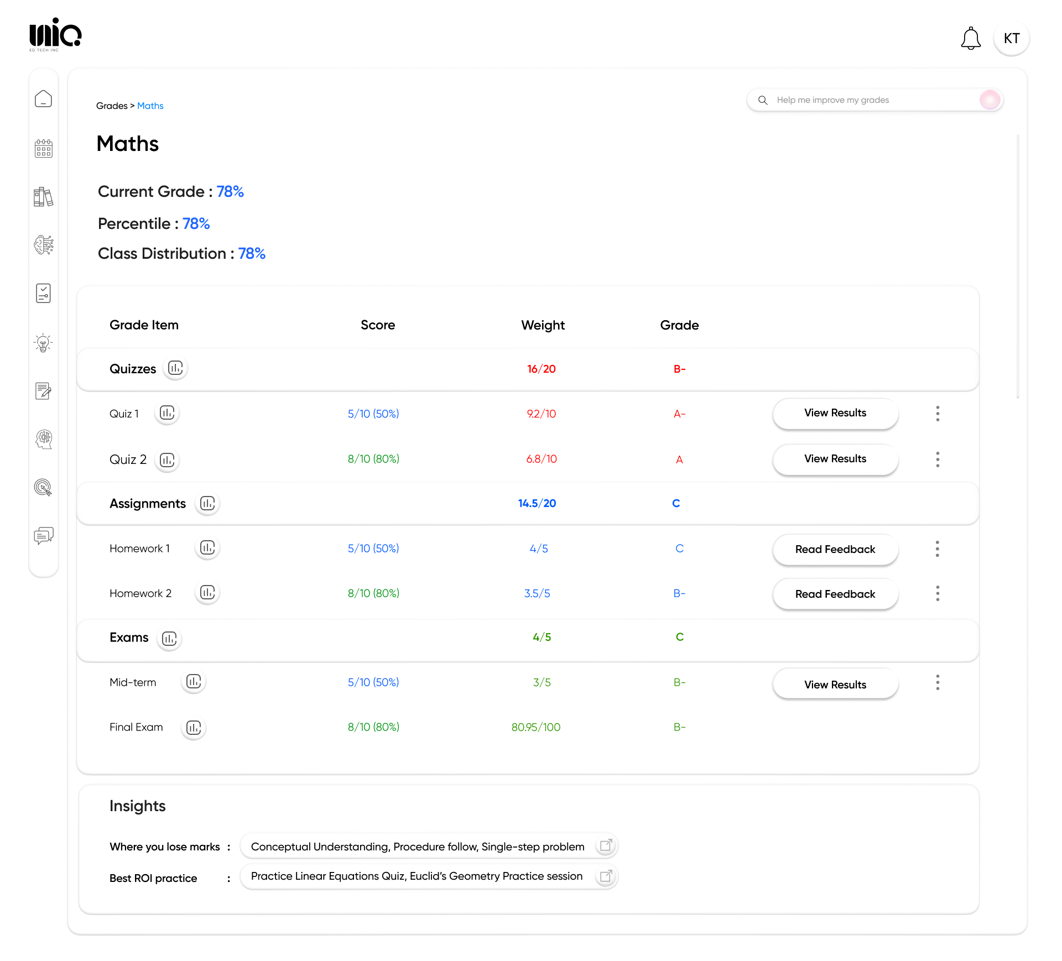The height and width of the screenshot is (961, 1062).
Task: Go to Grades breadcrumb link
Action: [112, 106]
